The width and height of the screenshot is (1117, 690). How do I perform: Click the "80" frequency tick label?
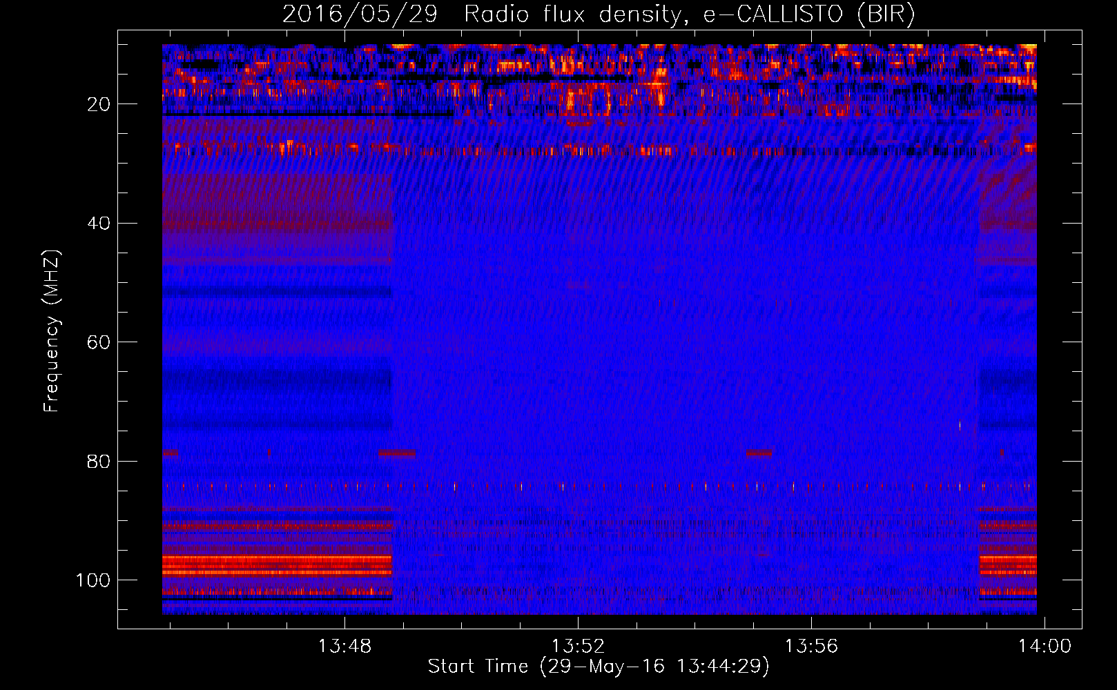click(99, 461)
